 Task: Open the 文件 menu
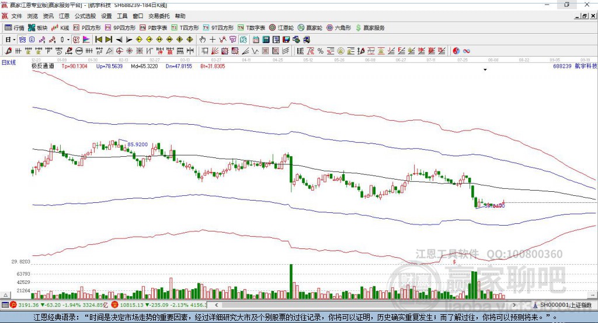click(x=16, y=16)
